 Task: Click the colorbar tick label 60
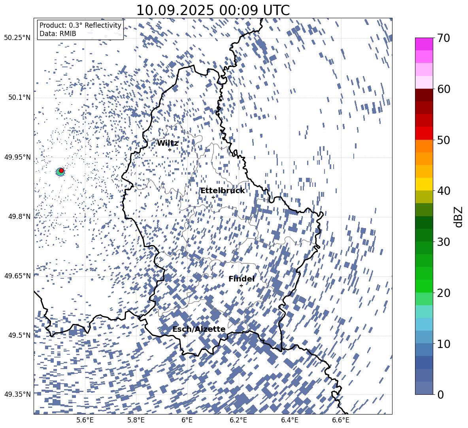[x=443, y=89]
